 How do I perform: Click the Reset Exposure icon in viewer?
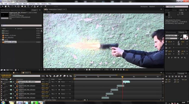[x=124, y=70]
